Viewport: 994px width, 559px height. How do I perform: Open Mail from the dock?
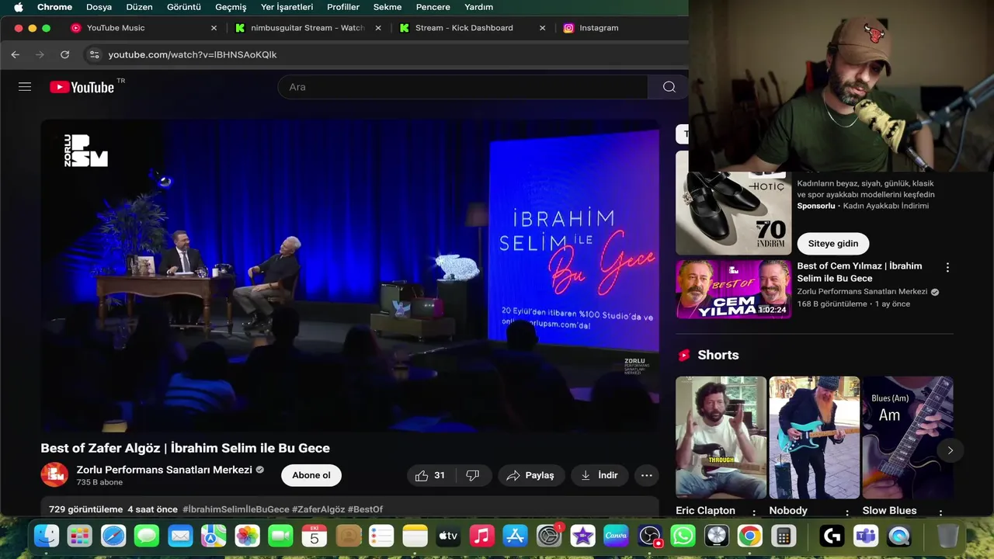tap(180, 536)
